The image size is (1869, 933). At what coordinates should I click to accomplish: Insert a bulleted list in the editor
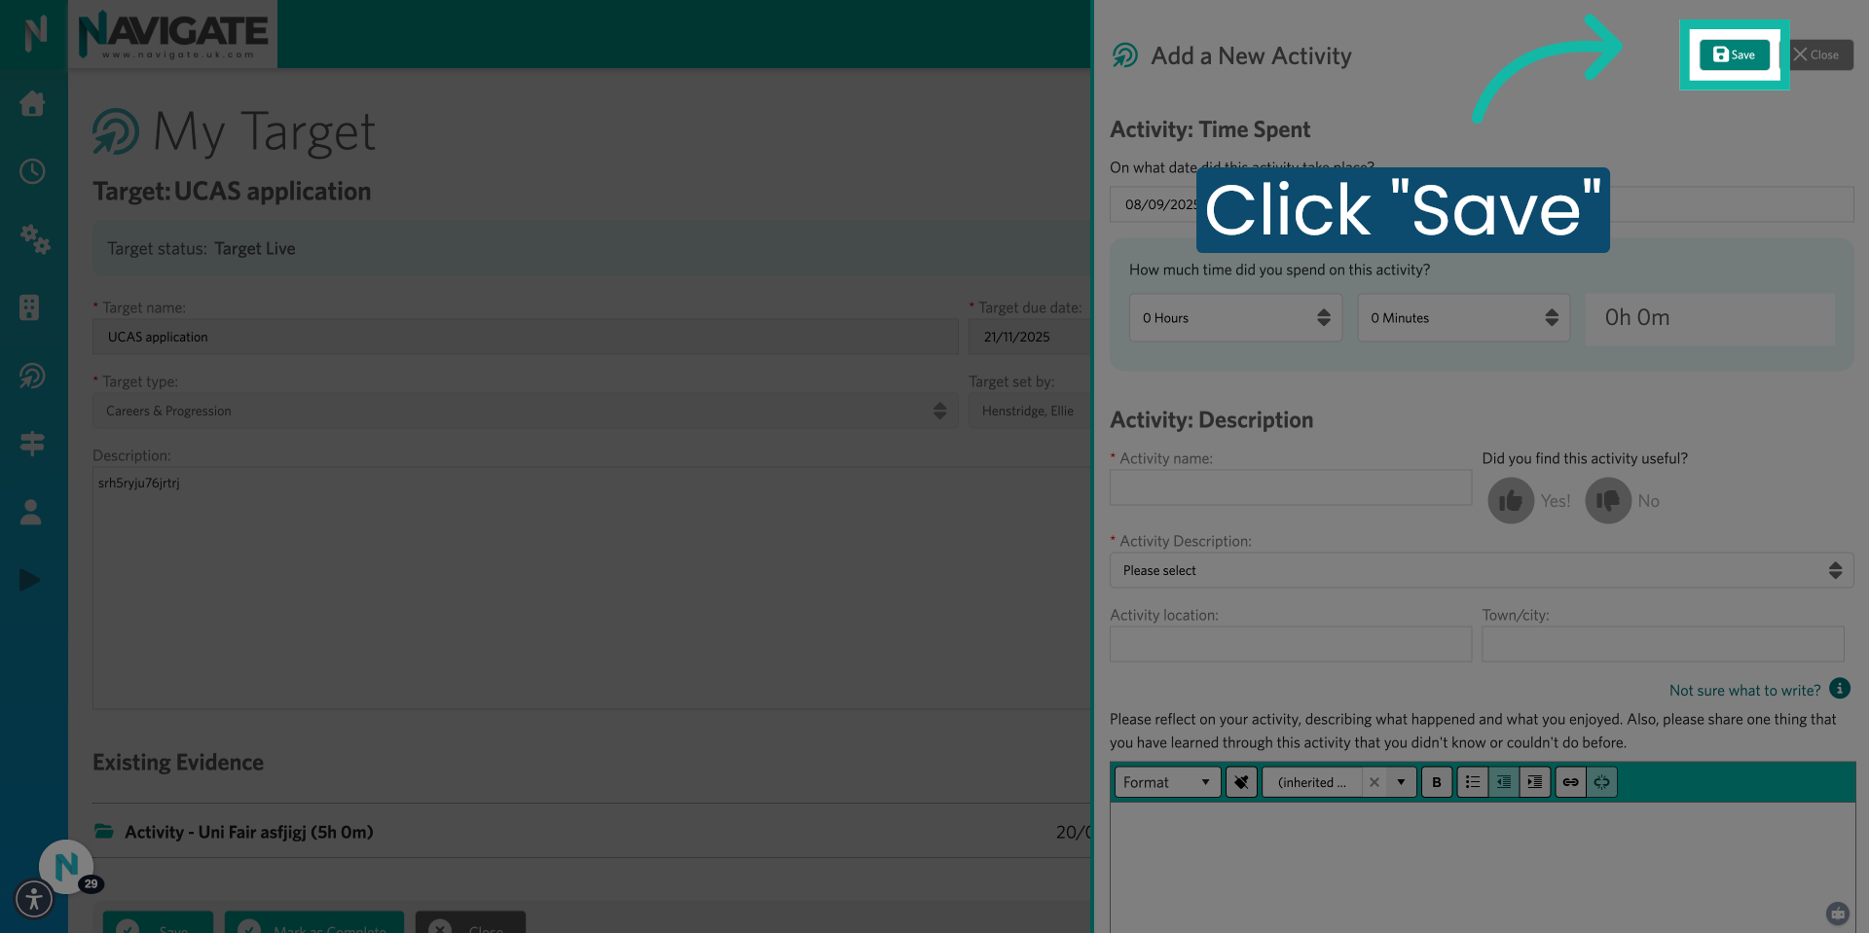tap(1472, 781)
